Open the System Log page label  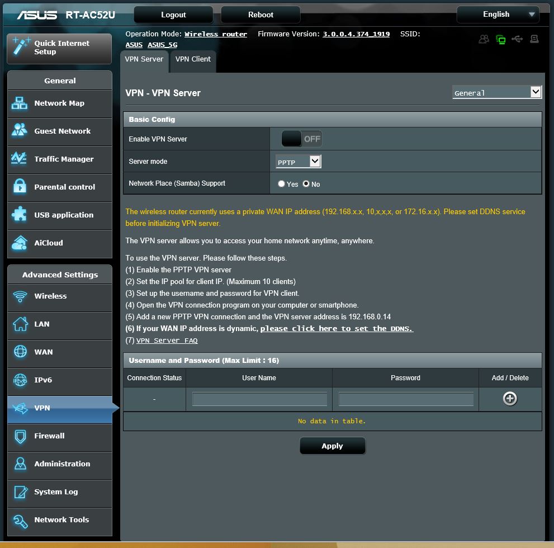[x=56, y=492]
